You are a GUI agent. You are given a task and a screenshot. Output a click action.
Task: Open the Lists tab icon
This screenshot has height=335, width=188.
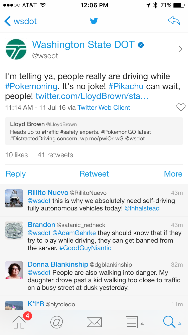click(132, 322)
